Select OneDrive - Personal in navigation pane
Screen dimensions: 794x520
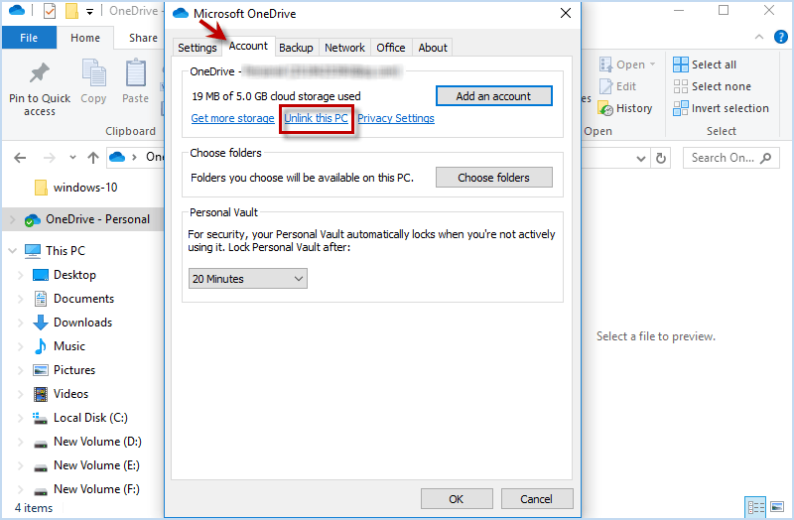tap(97, 219)
